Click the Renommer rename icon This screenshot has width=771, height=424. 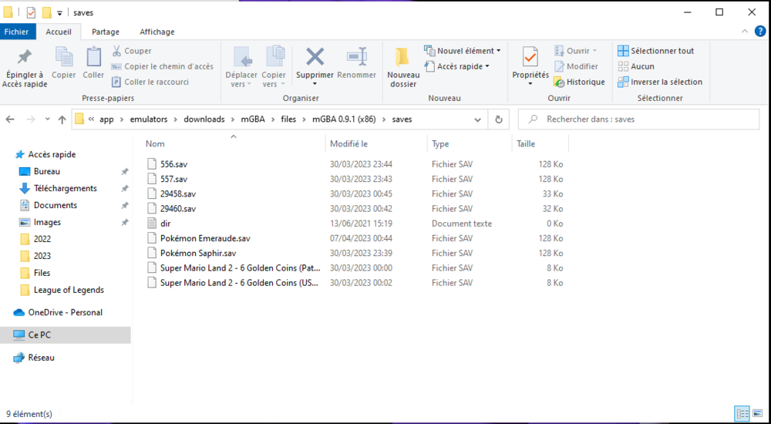(x=356, y=57)
